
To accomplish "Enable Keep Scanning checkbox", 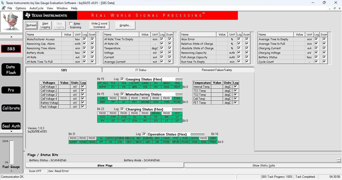I will (71, 23).
